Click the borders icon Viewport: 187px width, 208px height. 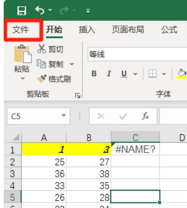coord(153,73)
